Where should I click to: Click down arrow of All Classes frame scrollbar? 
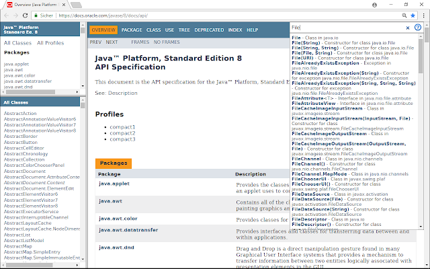(x=83, y=259)
